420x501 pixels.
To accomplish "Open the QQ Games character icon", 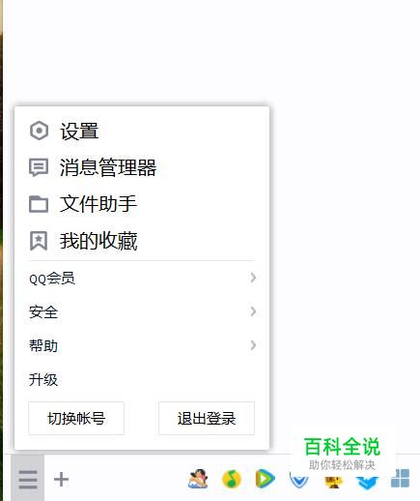I will [198, 479].
